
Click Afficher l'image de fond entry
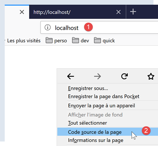[x=108, y=115]
